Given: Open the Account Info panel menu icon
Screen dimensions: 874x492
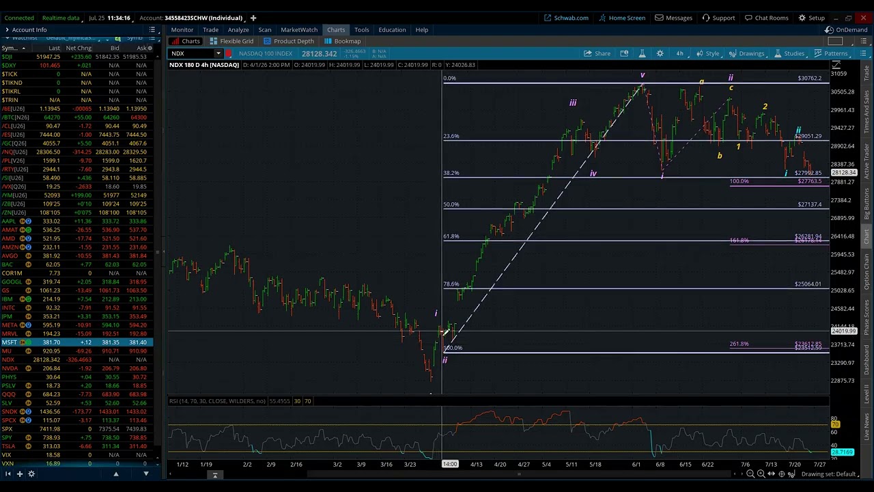Looking at the screenshot, I should (152, 30).
